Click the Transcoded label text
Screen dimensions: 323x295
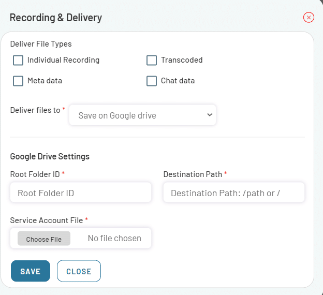click(x=182, y=60)
